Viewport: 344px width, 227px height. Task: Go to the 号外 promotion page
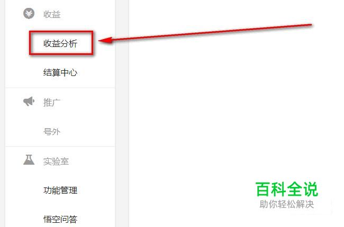click(52, 132)
